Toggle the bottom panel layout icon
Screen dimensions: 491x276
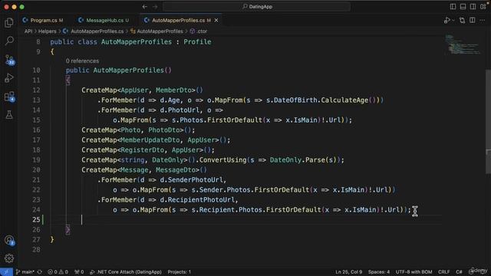point(463,7)
